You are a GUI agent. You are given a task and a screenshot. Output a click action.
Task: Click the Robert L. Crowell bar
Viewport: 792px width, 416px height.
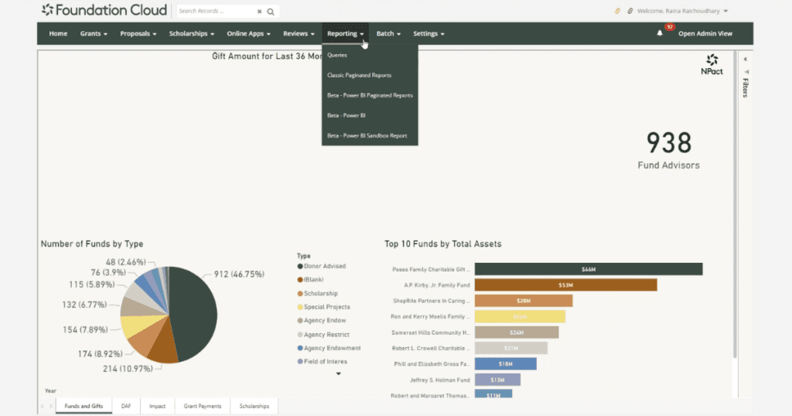(511, 349)
